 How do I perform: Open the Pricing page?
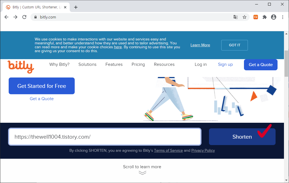click(138, 64)
